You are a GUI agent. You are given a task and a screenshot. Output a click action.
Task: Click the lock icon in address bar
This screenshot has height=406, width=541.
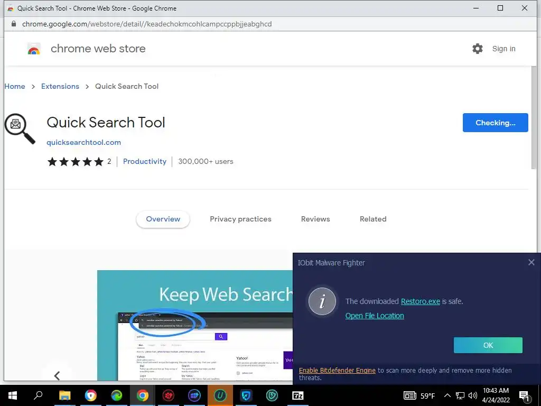click(x=13, y=24)
